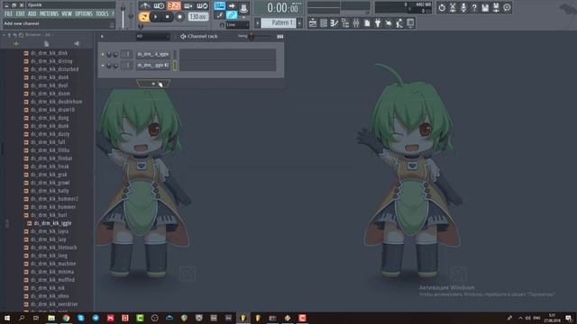Click the one-click recording microphone icon

[x=463, y=7]
